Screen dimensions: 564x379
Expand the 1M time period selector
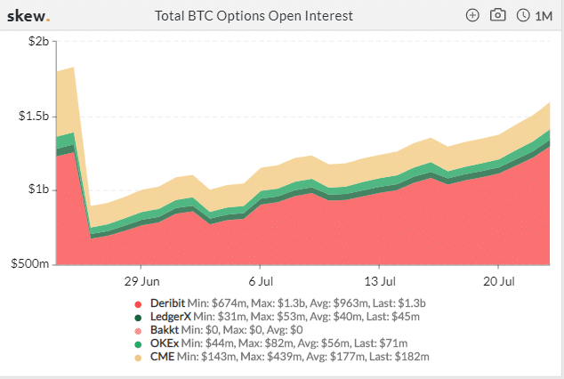544,16
